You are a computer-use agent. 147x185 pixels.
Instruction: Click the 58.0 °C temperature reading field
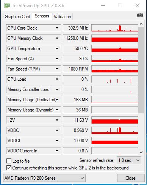[x=76, y=49]
